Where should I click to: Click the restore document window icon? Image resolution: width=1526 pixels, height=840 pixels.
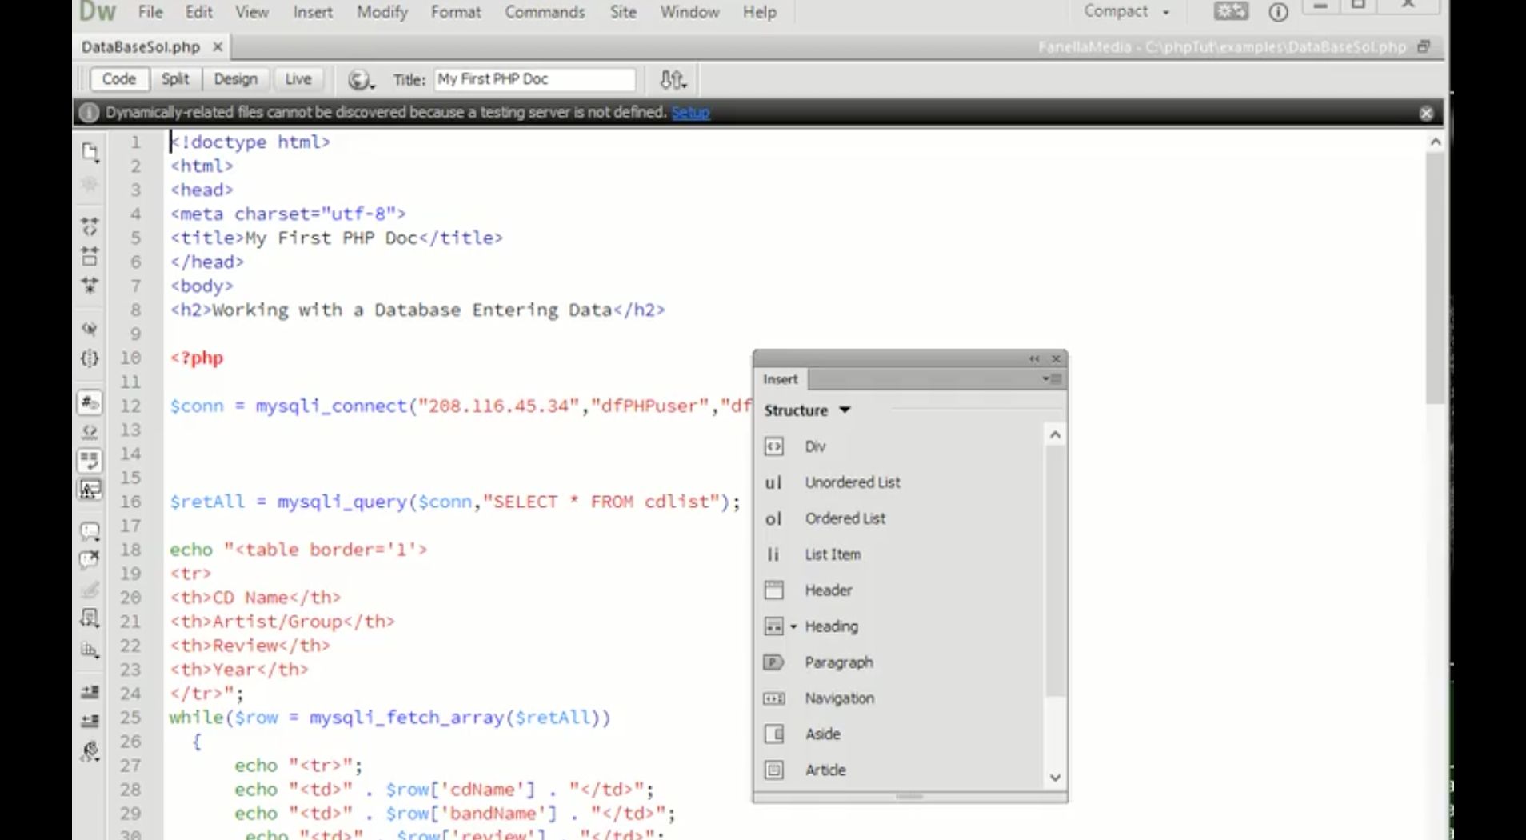click(x=1424, y=46)
